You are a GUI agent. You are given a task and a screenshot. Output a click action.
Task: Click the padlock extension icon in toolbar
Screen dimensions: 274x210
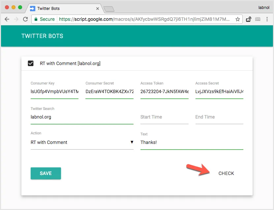click(249, 19)
